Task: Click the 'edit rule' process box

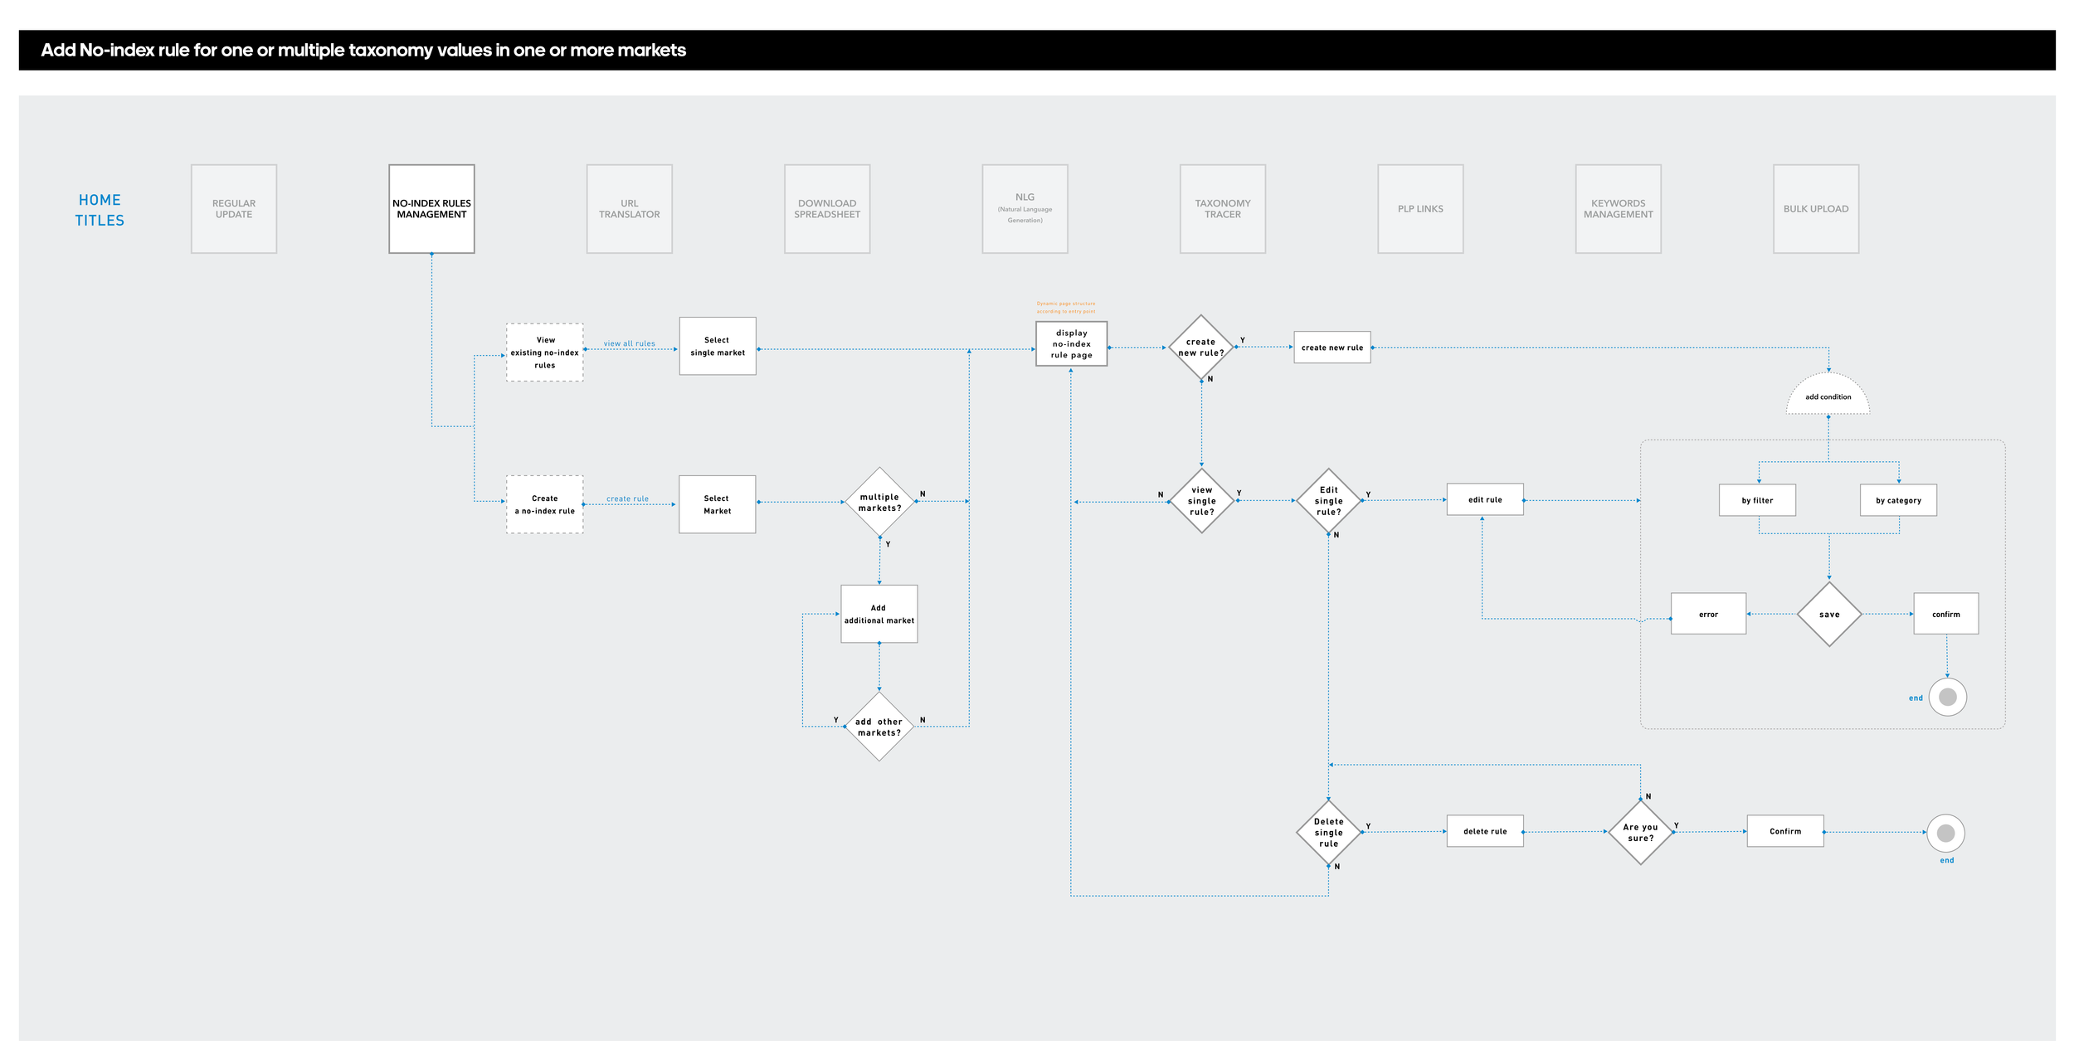Action: 1485,499
